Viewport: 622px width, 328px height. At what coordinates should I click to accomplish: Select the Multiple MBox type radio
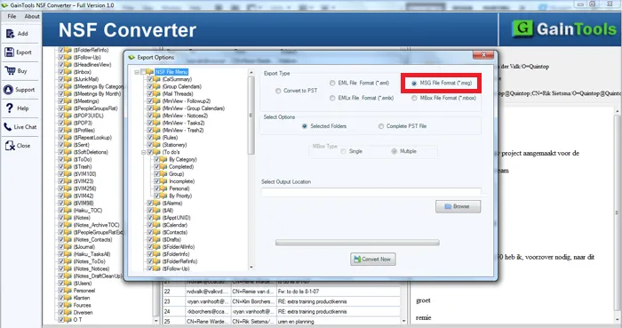(395, 151)
